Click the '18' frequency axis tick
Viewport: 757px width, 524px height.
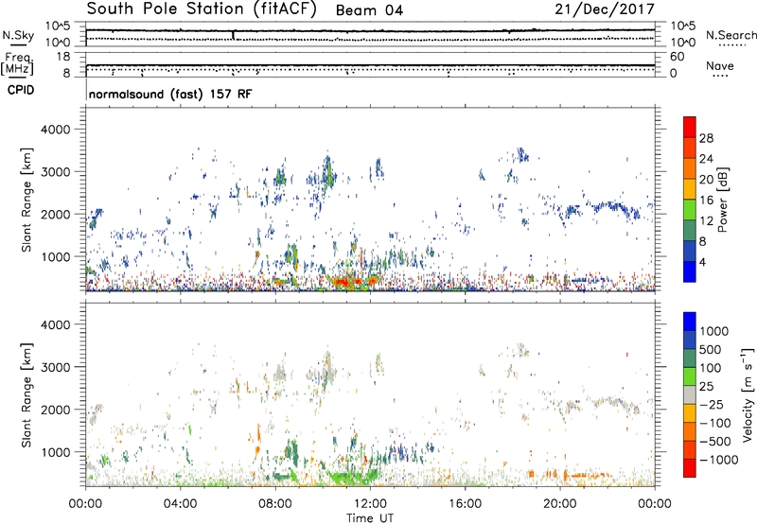tap(63, 57)
